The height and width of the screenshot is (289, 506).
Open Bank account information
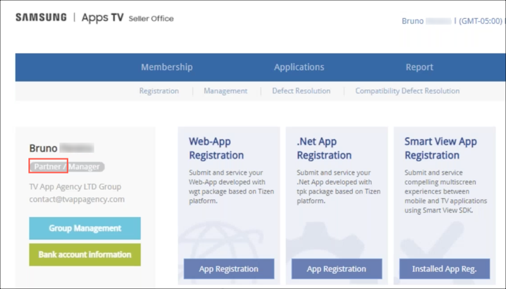85,254
